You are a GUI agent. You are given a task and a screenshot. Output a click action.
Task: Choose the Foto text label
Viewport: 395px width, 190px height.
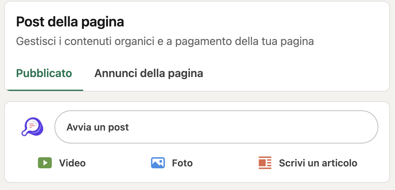tap(182, 163)
